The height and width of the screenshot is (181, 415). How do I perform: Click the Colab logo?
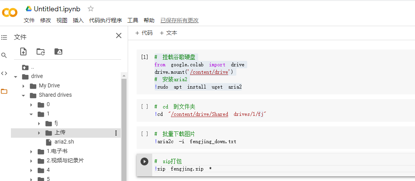tap(9, 12)
